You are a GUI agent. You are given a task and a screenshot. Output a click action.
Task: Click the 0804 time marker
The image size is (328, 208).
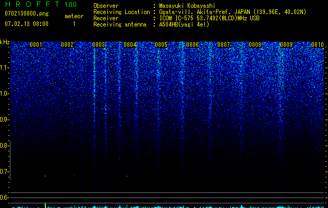130,45
